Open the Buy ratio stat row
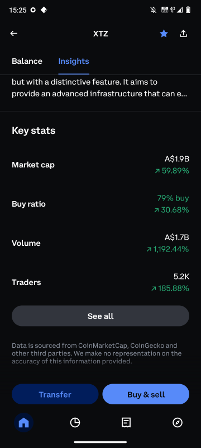Viewport: 201px width, 448px height. 100,204
